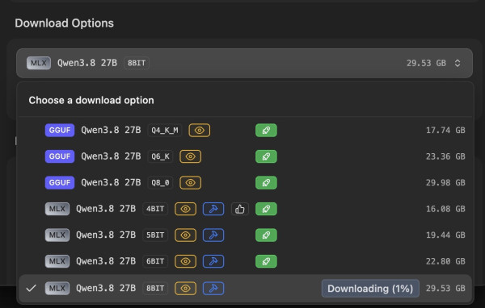Click vision eye icon on MLX 5BIT row
This screenshot has width=485, height=308.
pos(185,235)
